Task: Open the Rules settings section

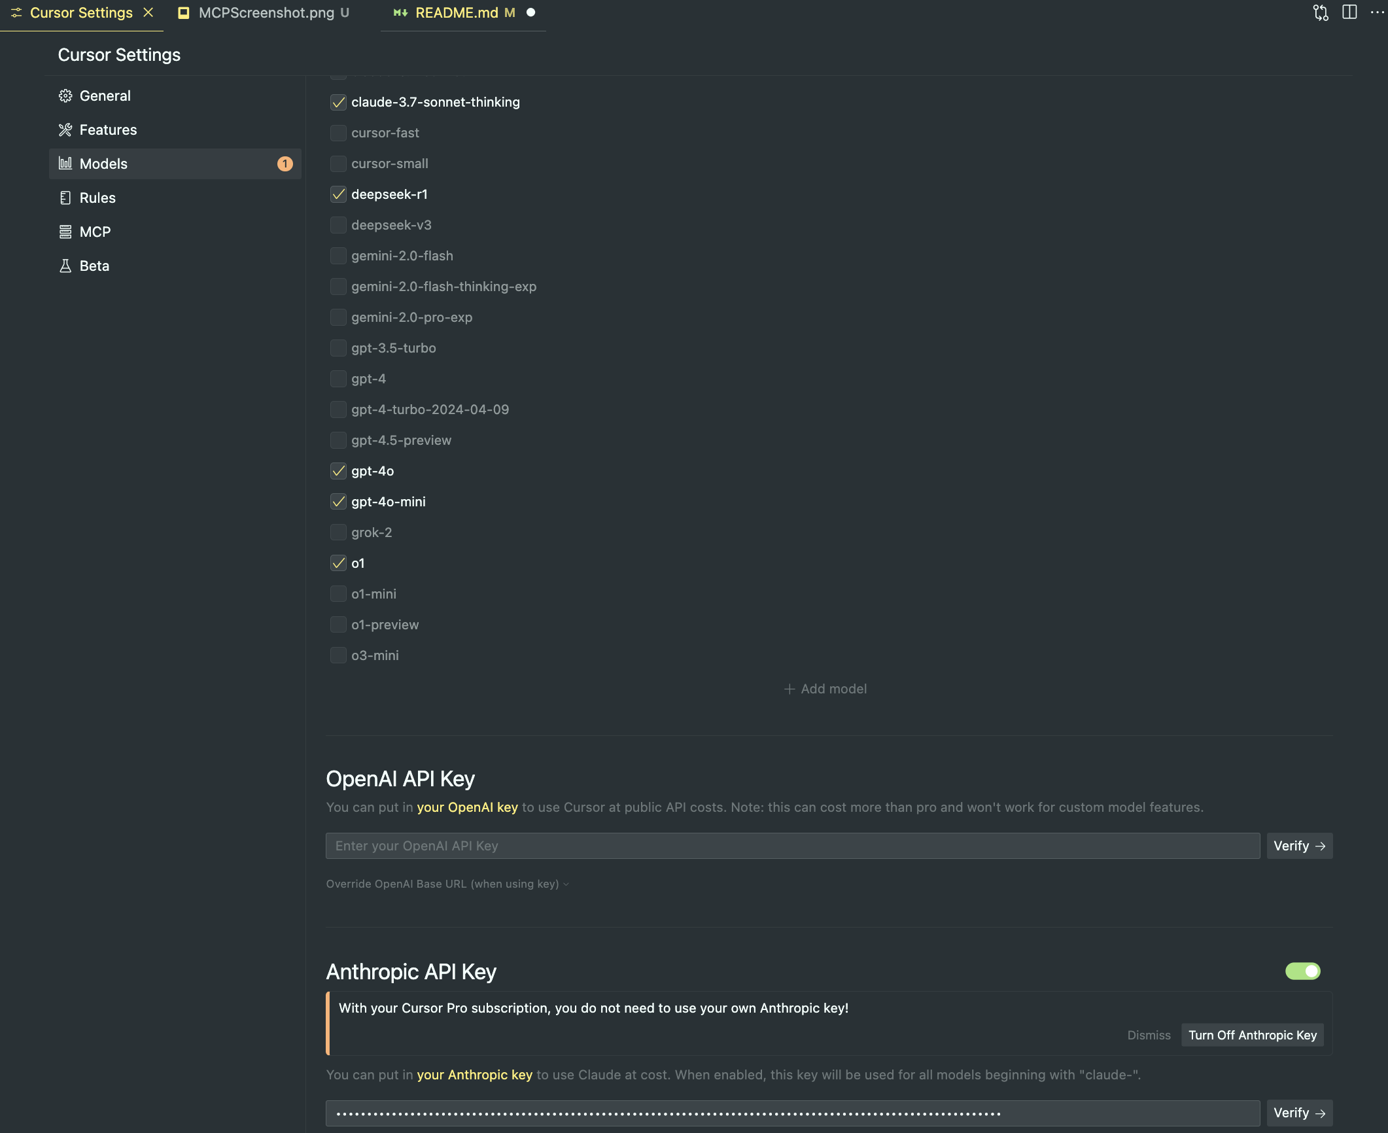Action: (x=175, y=198)
